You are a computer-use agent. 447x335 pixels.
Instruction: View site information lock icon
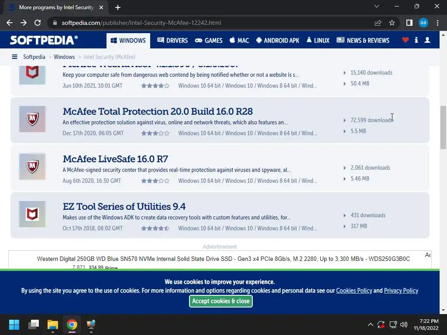[x=55, y=23]
